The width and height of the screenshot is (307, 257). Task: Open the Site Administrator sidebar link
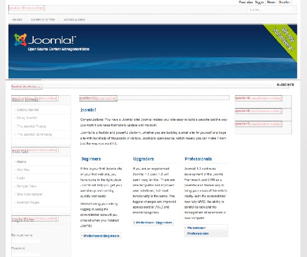pyautogui.click(x=29, y=194)
